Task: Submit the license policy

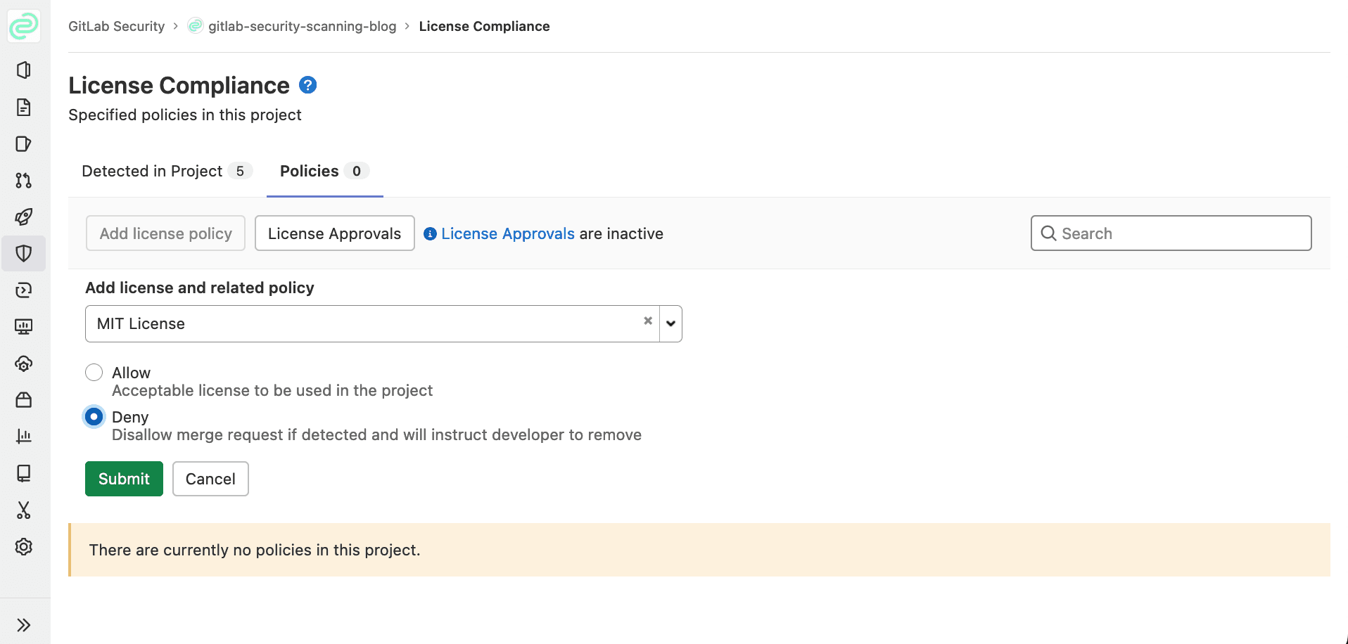Action: [x=124, y=479]
